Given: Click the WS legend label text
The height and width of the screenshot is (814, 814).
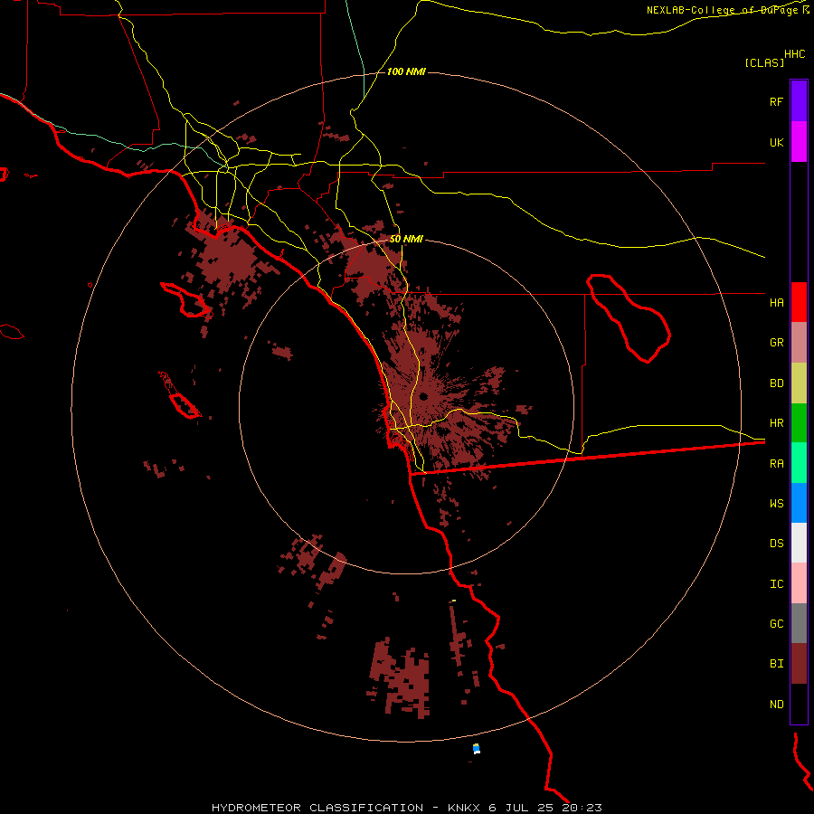Looking at the screenshot, I should coord(776,504).
